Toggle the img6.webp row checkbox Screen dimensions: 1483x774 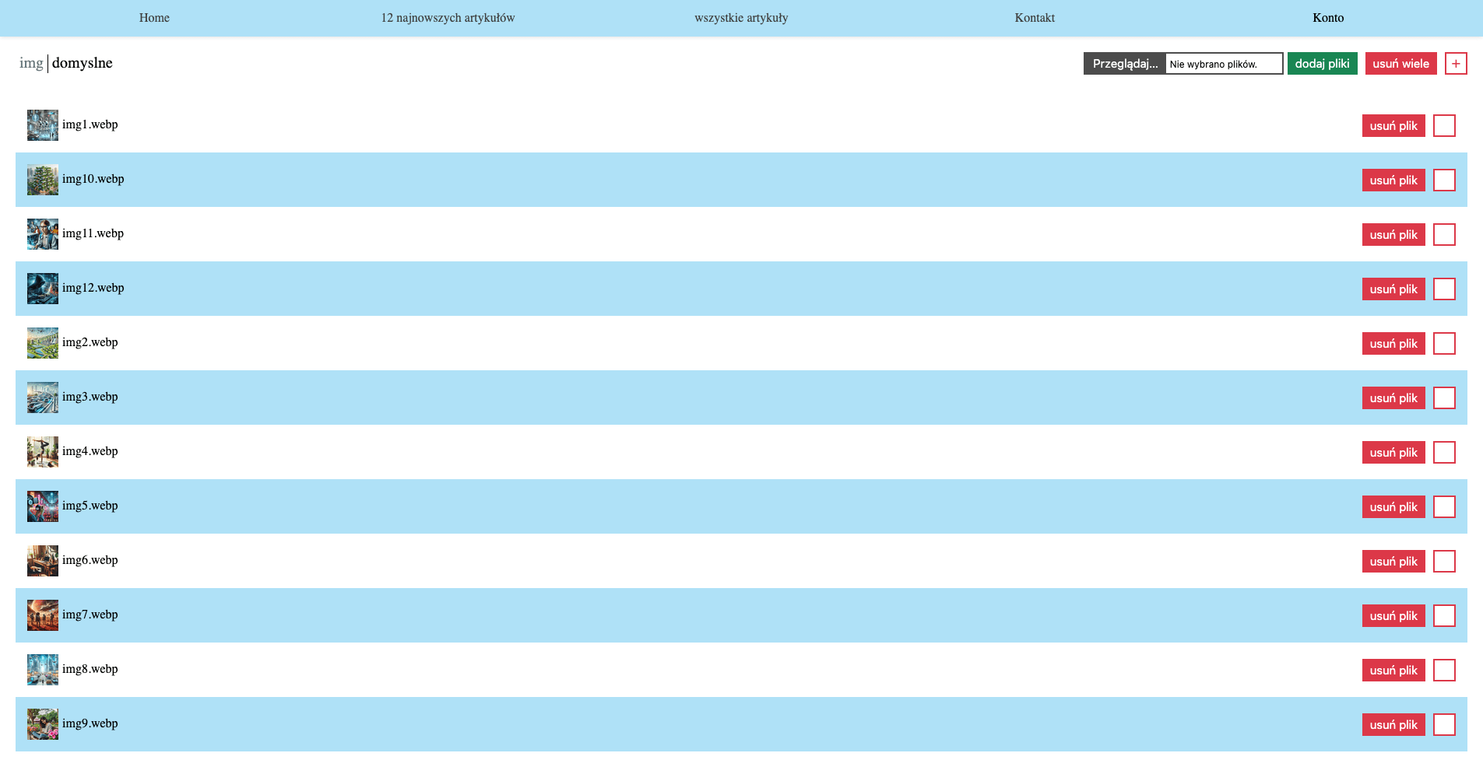point(1444,562)
